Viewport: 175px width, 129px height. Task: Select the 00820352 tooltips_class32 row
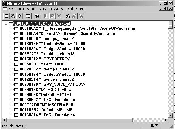point(47,69)
